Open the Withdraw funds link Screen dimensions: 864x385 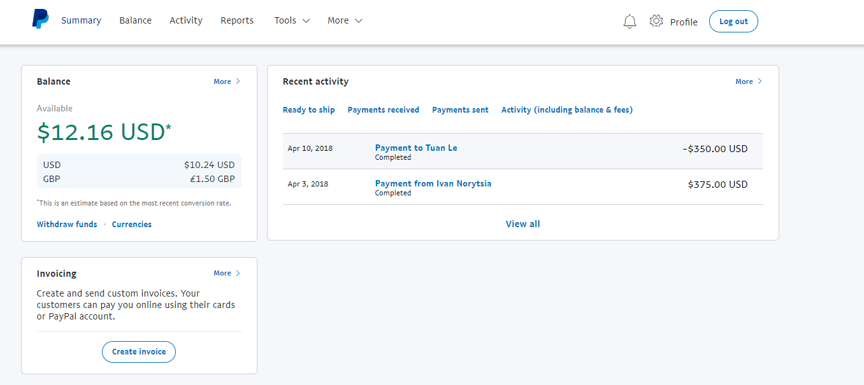[67, 225]
